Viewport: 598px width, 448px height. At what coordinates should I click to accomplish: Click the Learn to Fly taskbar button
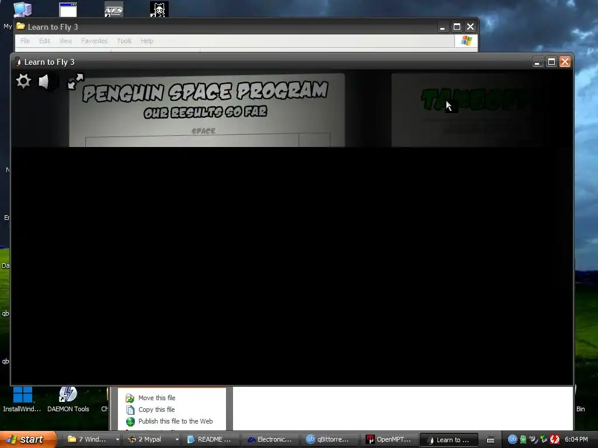tap(449, 440)
